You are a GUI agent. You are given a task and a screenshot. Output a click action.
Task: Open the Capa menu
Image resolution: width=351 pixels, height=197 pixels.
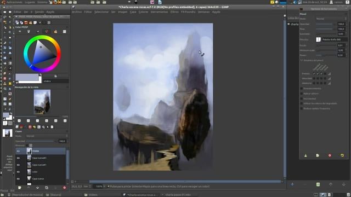coord(133,12)
